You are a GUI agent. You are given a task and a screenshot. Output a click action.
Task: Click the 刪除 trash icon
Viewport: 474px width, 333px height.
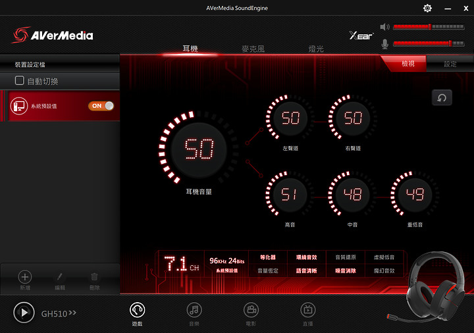coord(94,276)
